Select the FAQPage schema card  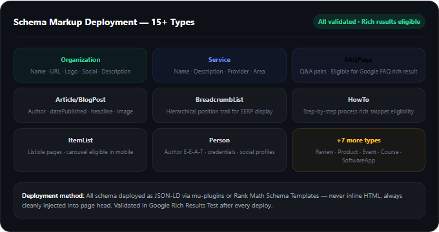tap(358, 65)
